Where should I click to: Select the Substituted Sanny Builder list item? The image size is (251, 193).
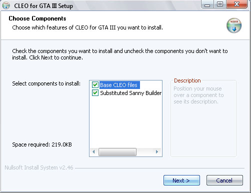point(131,93)
